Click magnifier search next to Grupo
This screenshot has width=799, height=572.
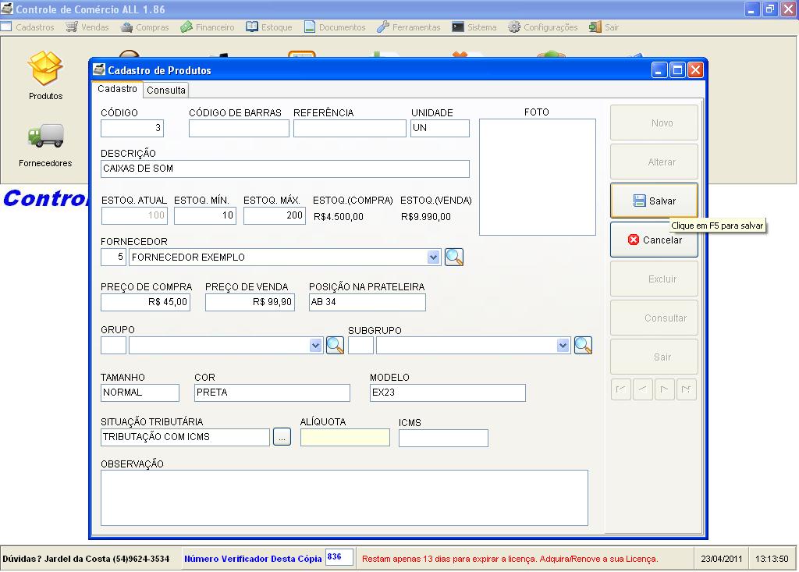335,346
